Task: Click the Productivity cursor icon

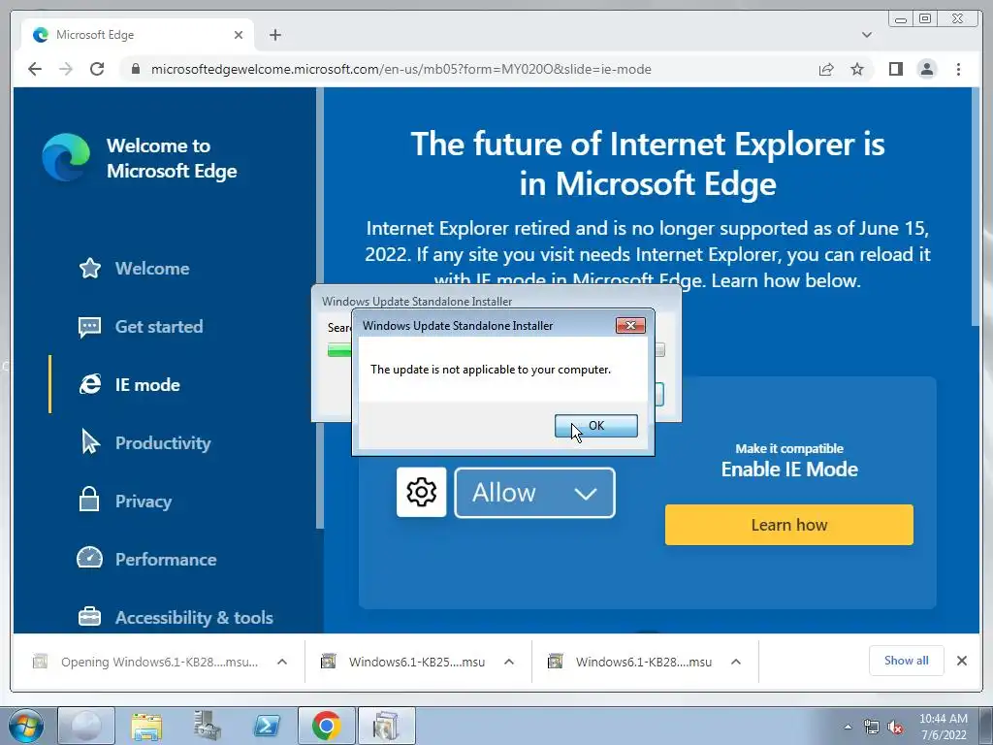Action: click(90, 441)
